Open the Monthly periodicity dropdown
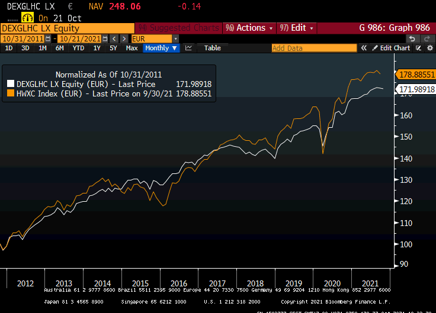The height and width of the screenshot is (313, 436). tap(161, 48)
